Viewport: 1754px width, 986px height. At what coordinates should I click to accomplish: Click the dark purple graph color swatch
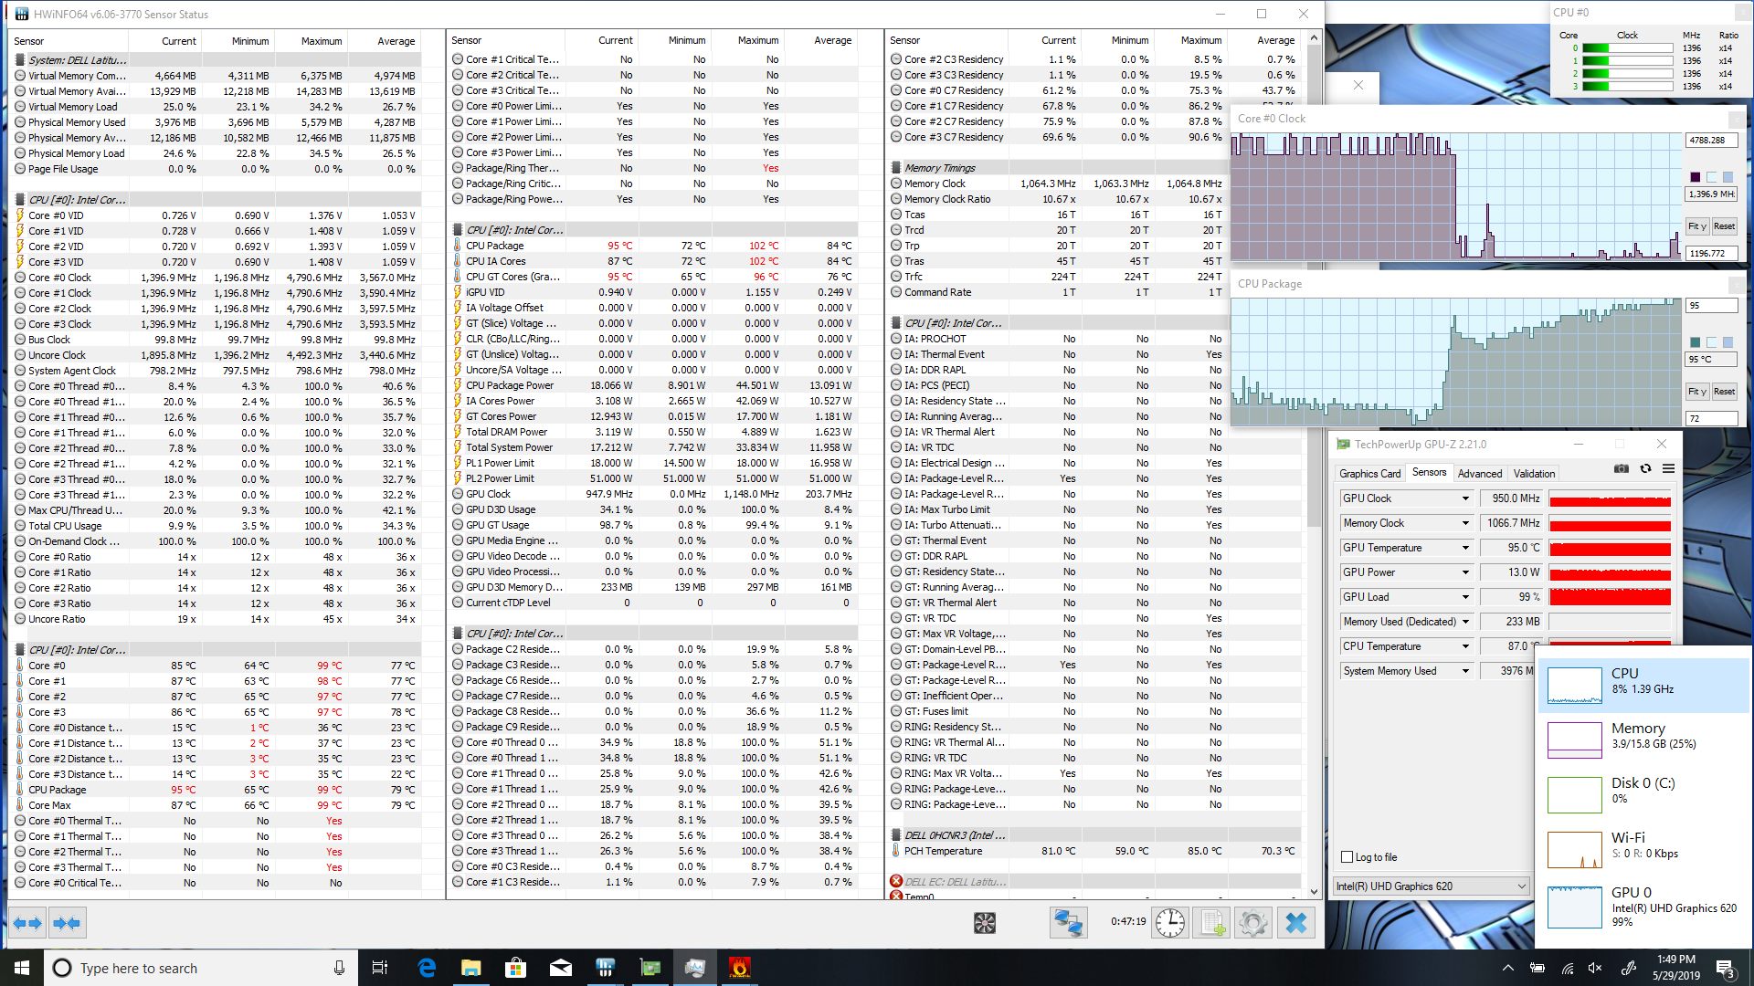(x=1696, y=177)
